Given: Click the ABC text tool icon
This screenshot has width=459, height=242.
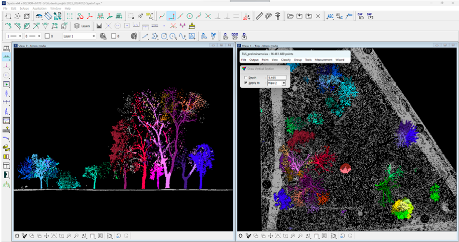Looking at the screenshot, I should [330, 16].
